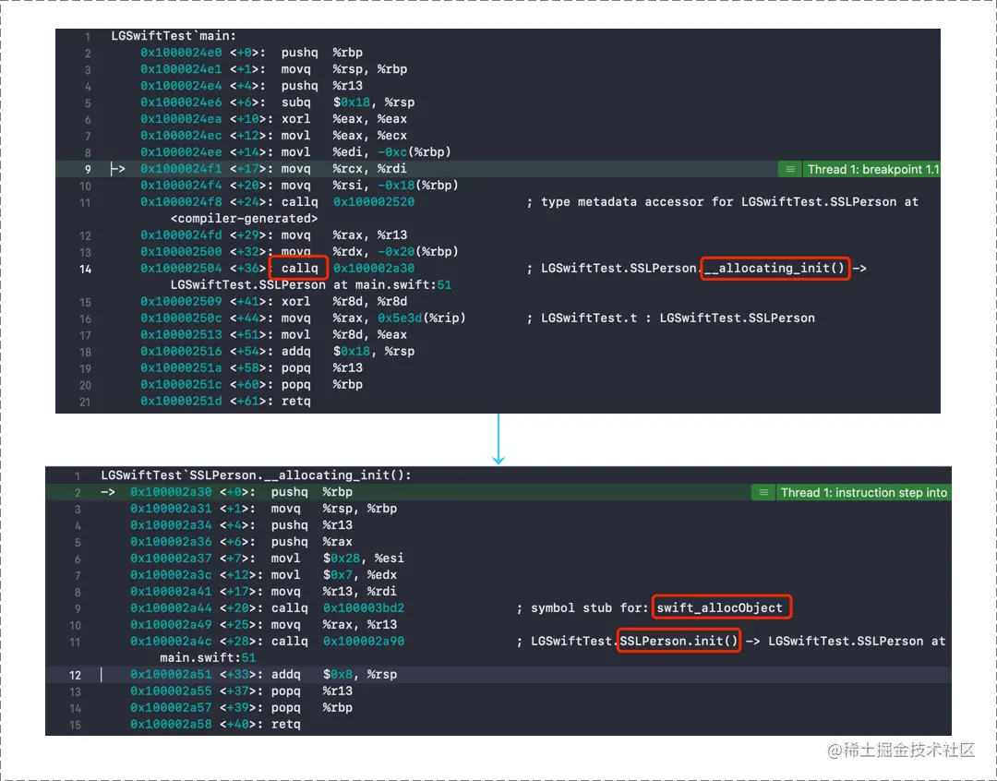The width and height of the screenshot is (997, 781).
Task: Click call target 0x100002520
Action: (373, 201)
